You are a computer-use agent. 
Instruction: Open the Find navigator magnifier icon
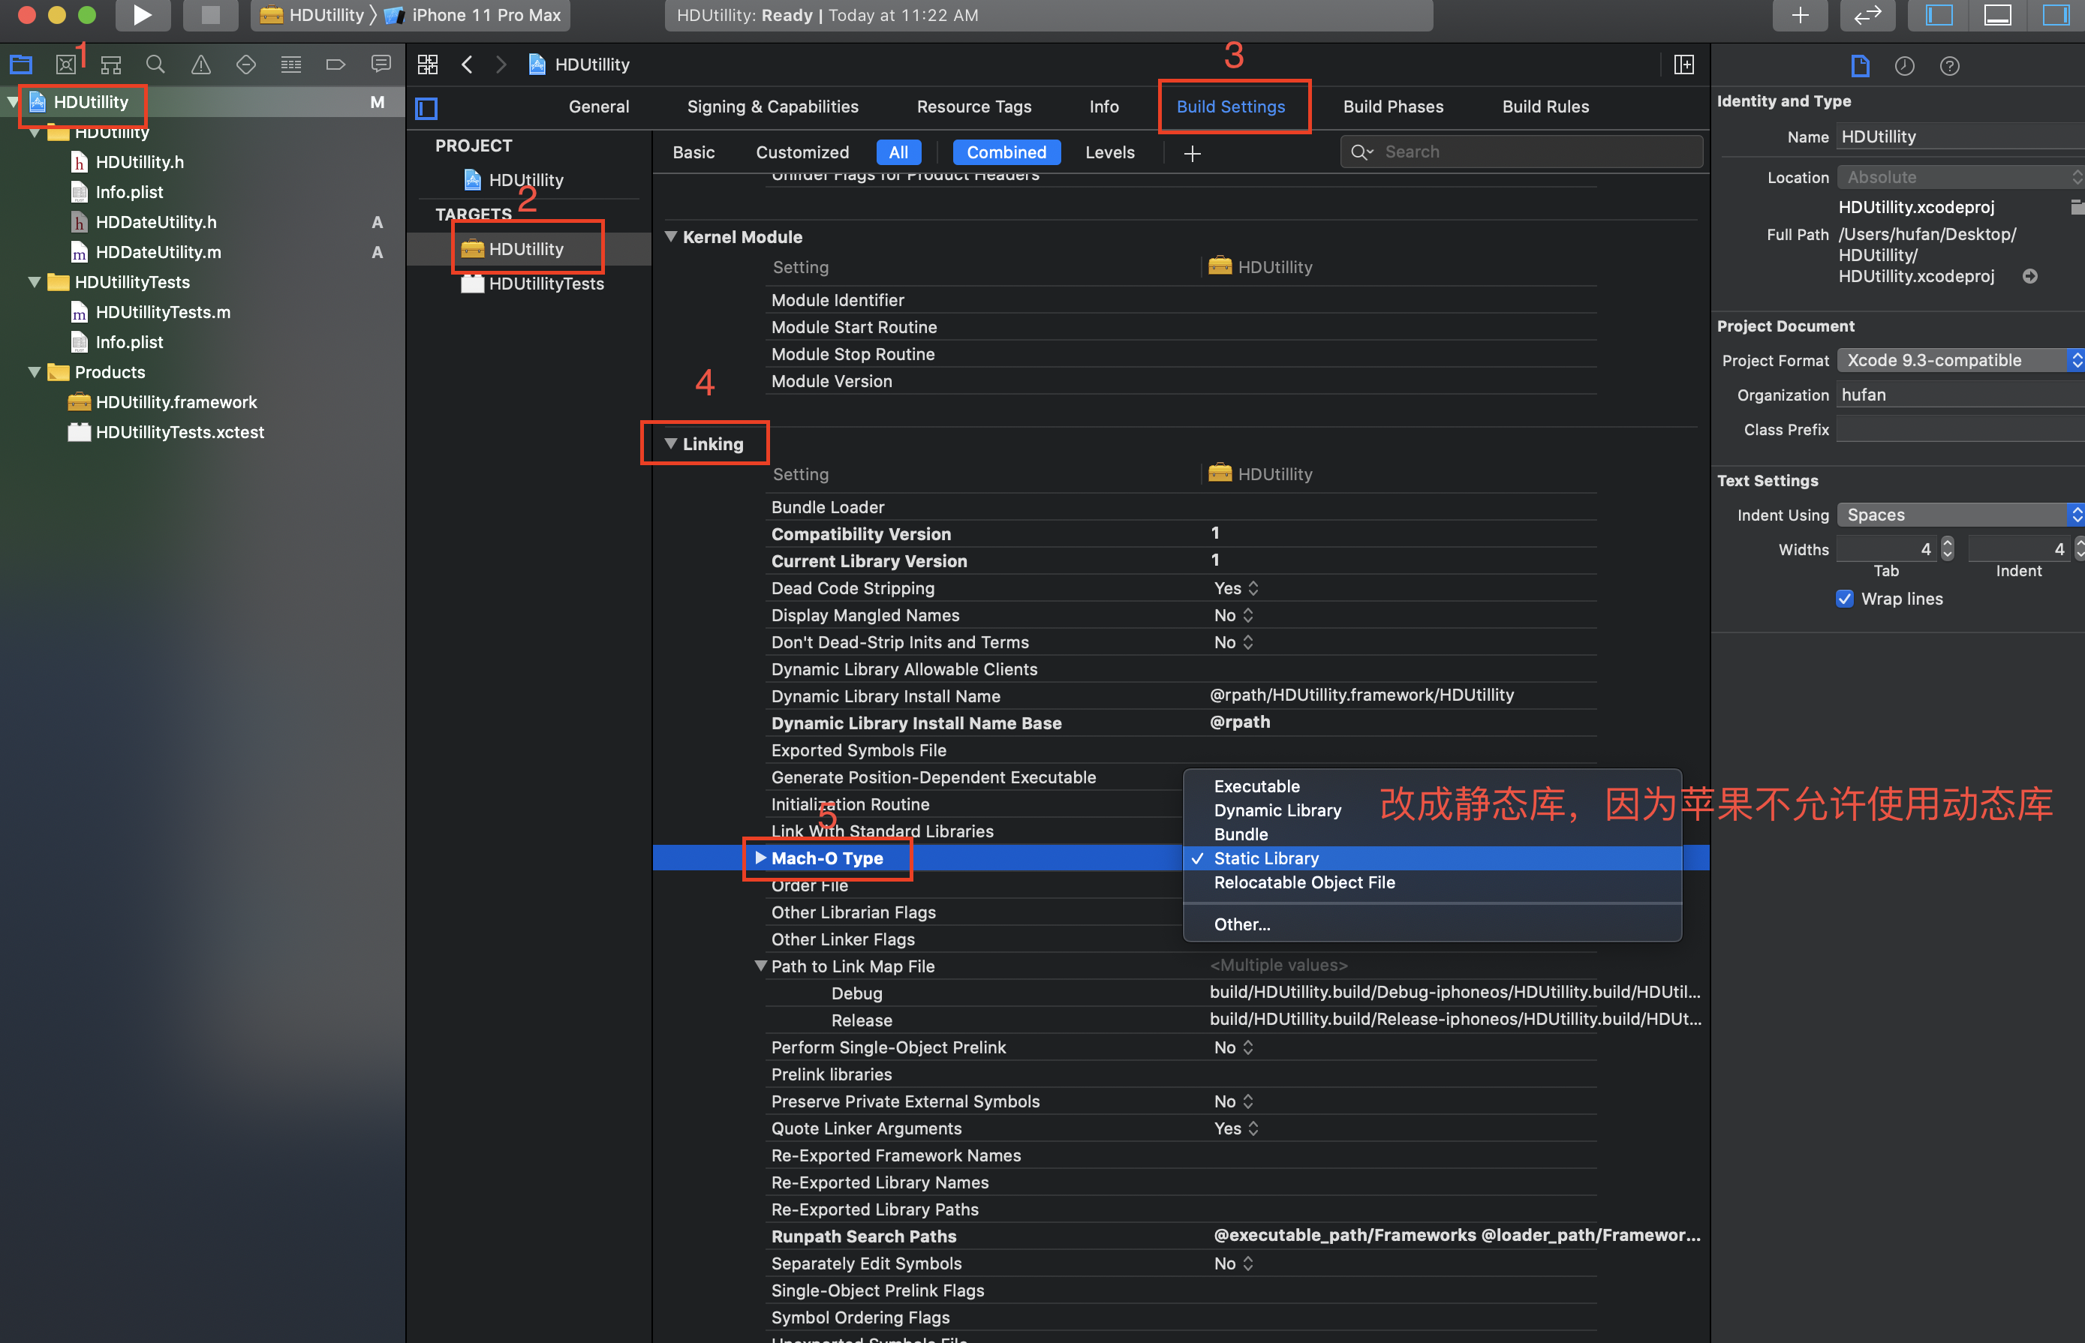coord(155,65)
